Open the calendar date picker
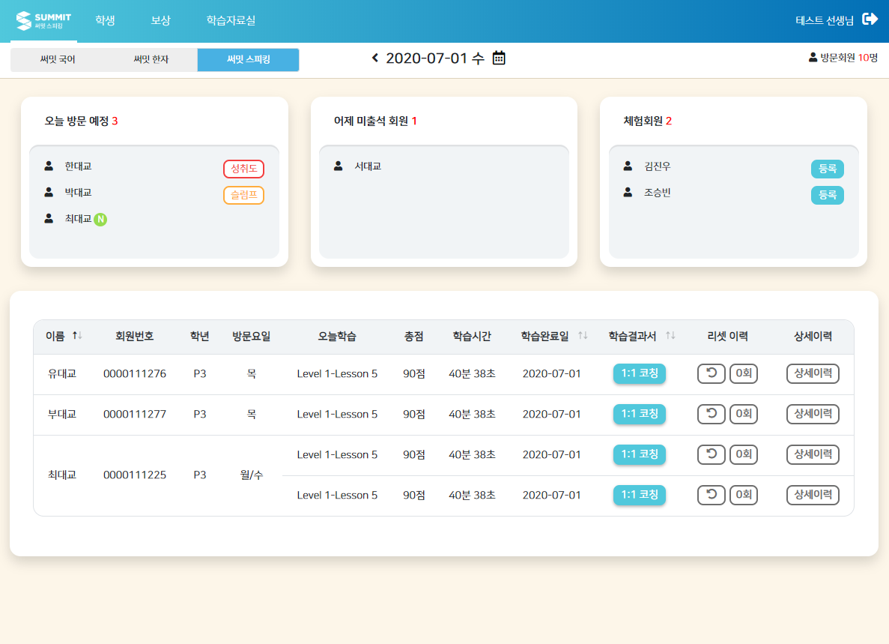The width and height of the screenshot is (889, 644). [x=499, y=58]
